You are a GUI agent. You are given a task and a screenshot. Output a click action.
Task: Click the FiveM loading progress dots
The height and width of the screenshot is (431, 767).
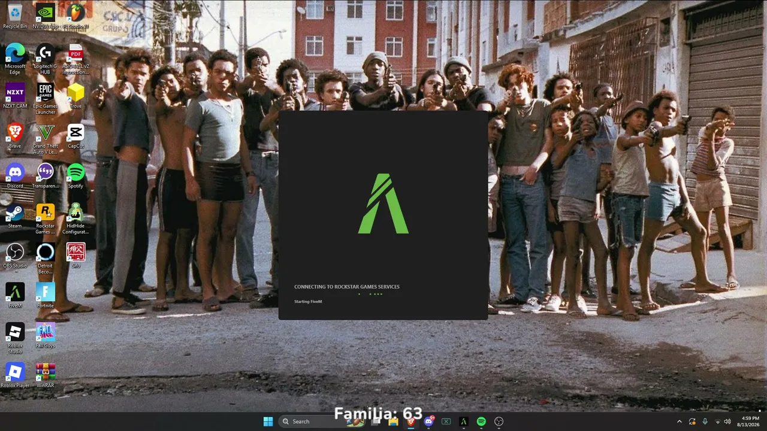[x=370, y=294]
